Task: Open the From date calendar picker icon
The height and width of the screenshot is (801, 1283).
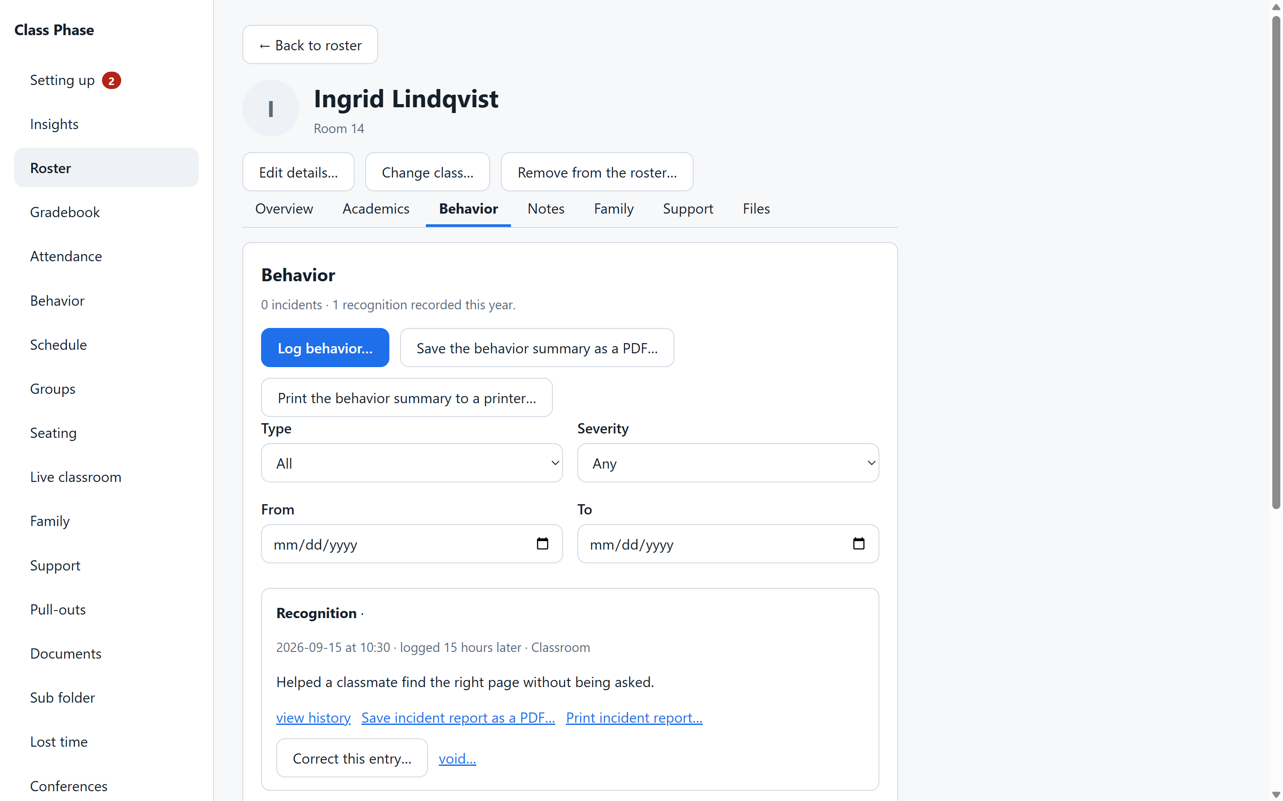Action: [x=542, y=543]
